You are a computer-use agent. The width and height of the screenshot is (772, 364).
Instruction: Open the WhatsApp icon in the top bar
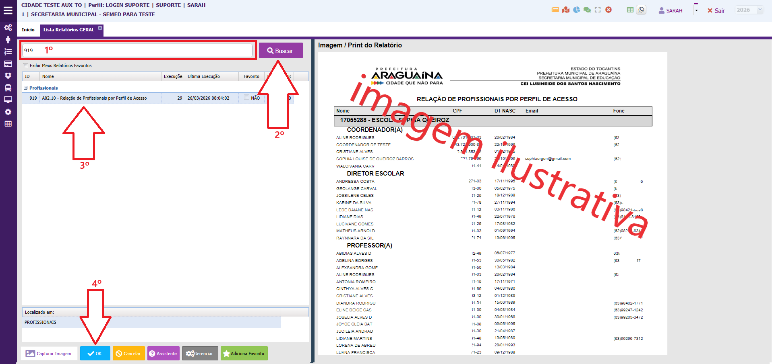point(641,10)
